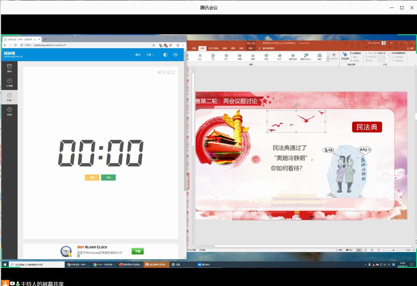Open the 视图 (View) ribbon tab in PowerPoint
This screenshot has height=286, width=417.
tap(233, 48)
